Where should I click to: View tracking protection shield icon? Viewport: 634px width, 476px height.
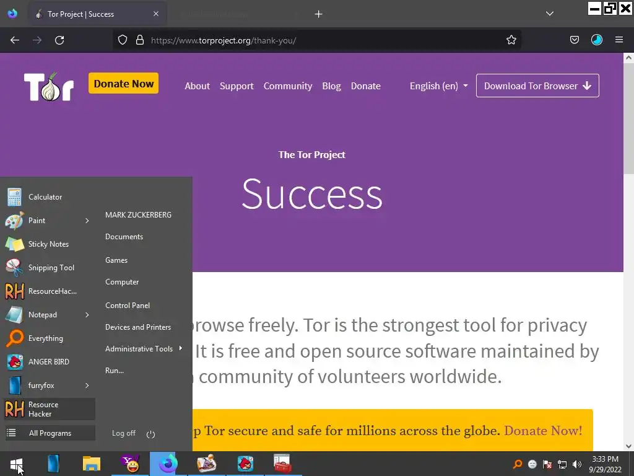point(123,40)
